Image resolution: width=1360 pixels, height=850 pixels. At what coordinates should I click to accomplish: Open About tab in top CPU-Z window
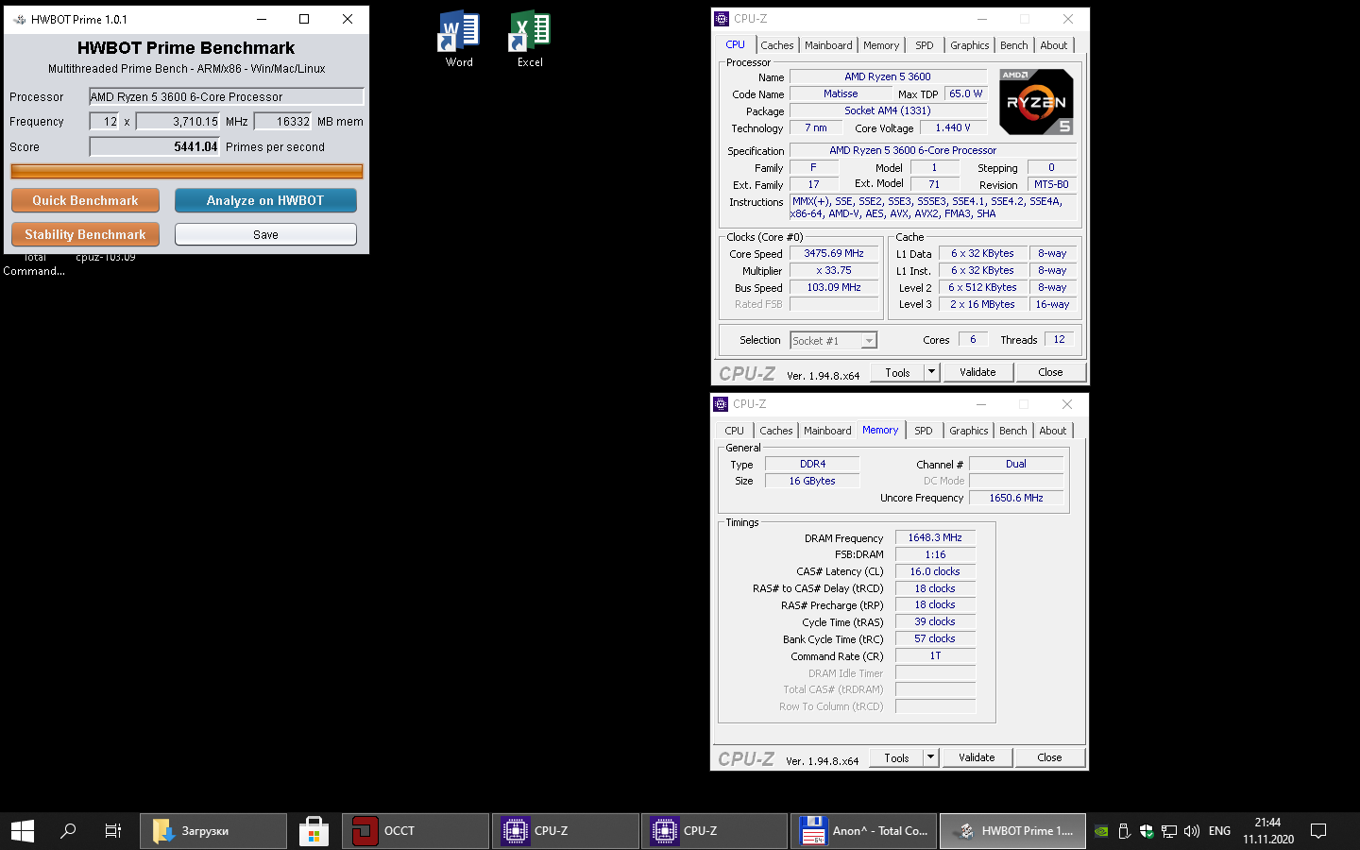pos(1054,45)
